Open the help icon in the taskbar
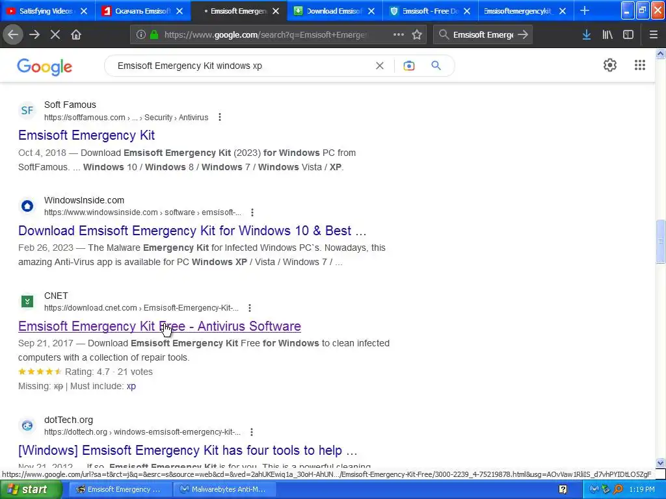666x499 pixels. (x=563, y=490)
